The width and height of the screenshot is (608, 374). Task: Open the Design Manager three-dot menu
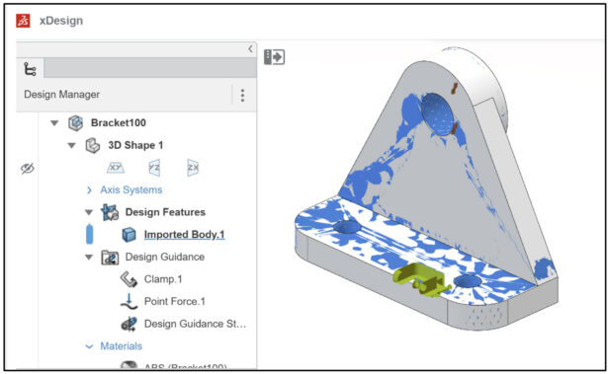point(242,95)
